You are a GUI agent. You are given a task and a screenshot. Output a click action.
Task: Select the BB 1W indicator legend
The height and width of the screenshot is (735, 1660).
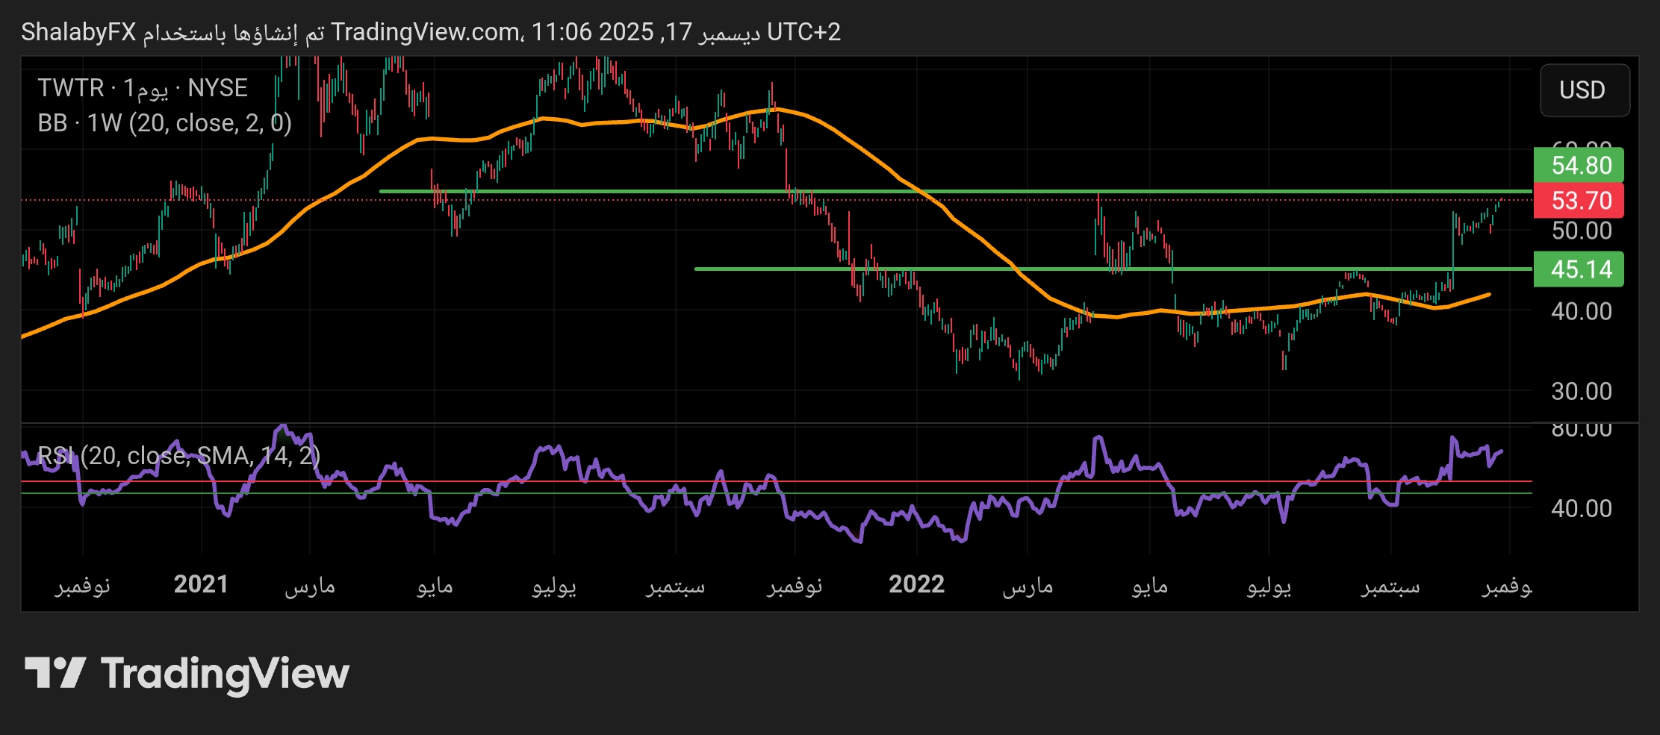pyautogui.click(x=164, y=123)
